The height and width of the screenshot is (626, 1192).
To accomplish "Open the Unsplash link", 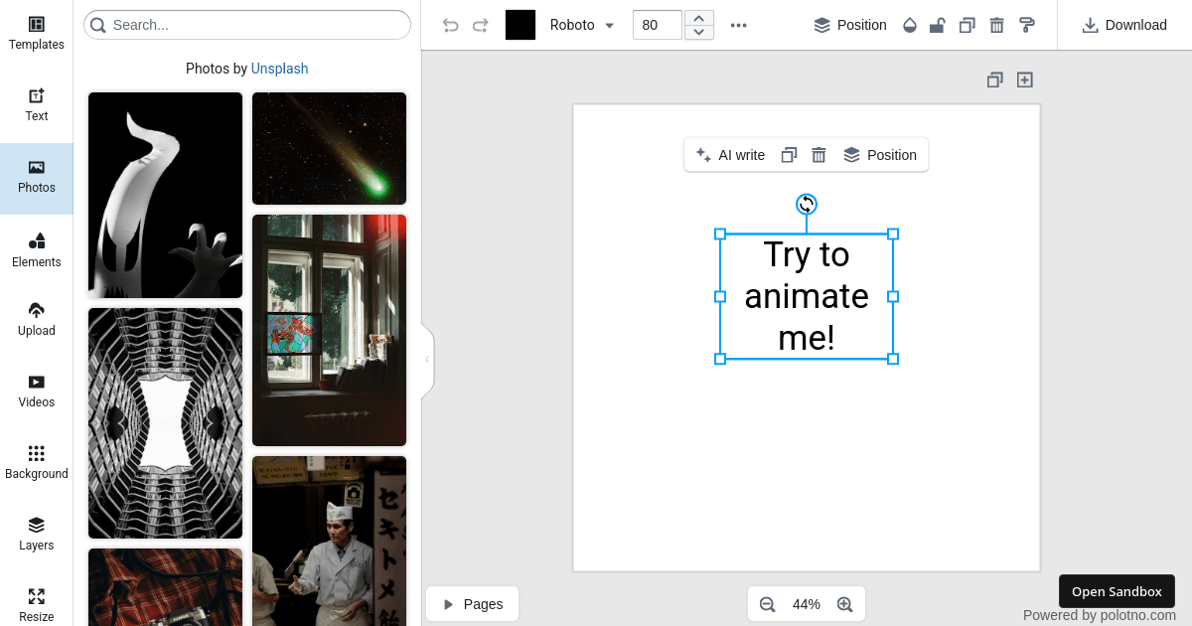I will [x=279, y=69].
